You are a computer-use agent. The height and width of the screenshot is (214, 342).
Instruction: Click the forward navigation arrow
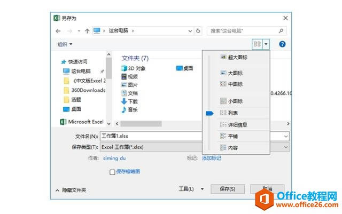point(69,31)
